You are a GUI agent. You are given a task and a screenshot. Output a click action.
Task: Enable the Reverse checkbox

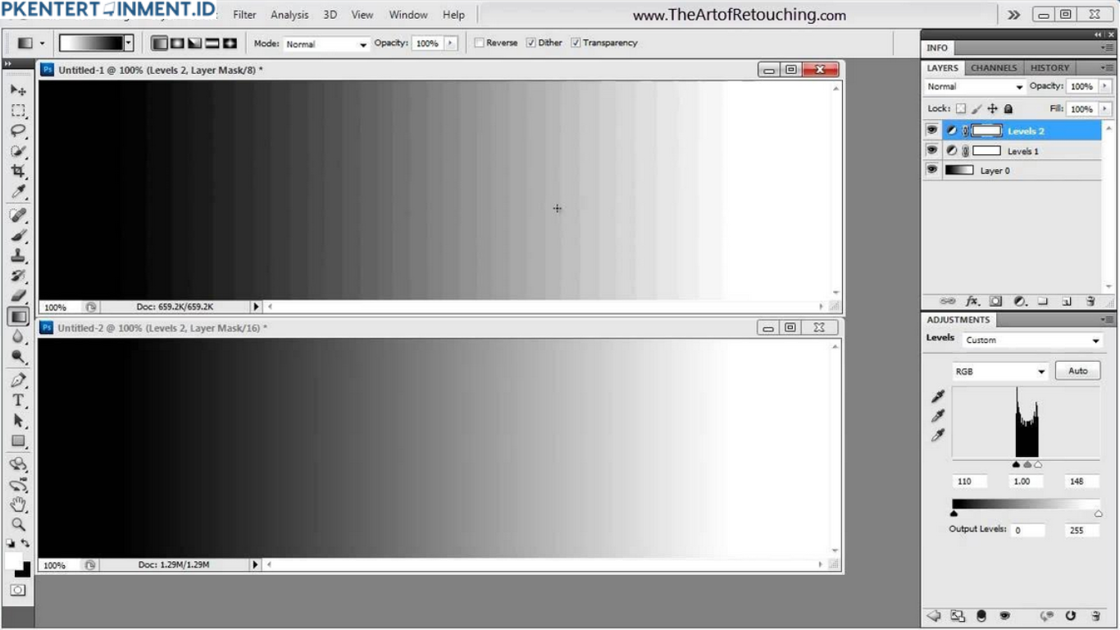point(480,43)
